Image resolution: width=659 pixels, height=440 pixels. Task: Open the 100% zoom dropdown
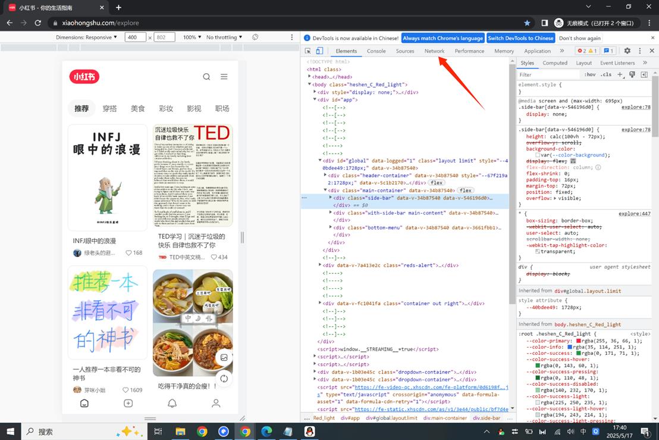point(192,37)
